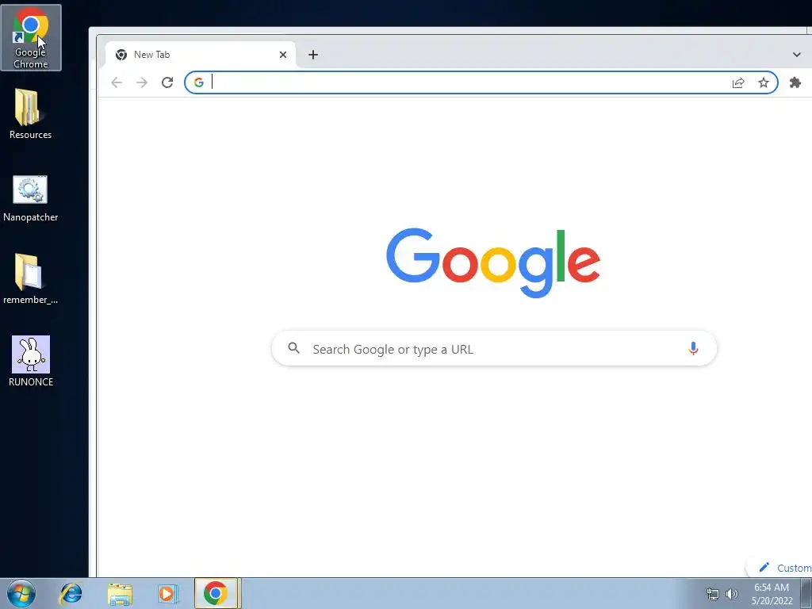Close the New Tab tab
Screen dimensions: 812x609
point(283,55)
